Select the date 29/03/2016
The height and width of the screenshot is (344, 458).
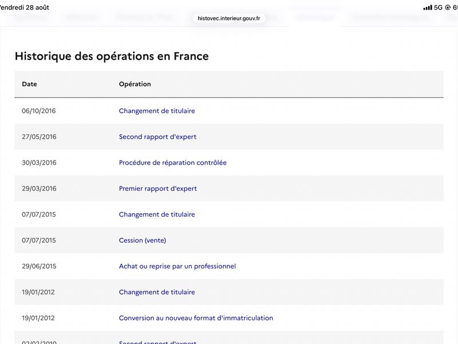(39, 189)
